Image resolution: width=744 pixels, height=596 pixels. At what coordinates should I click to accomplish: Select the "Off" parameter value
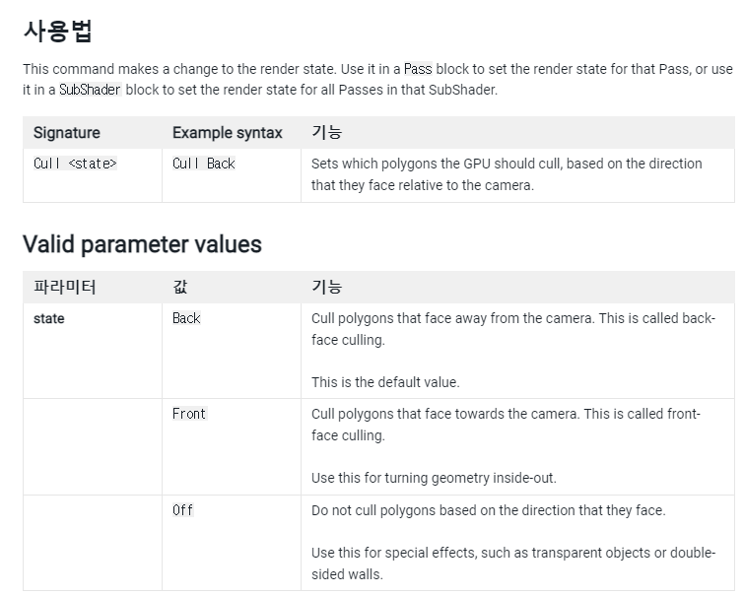183,510
